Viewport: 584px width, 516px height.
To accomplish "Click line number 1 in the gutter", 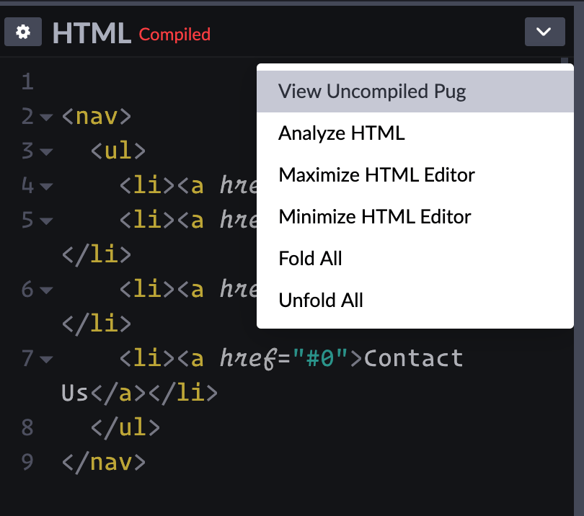I will point(27,81).
